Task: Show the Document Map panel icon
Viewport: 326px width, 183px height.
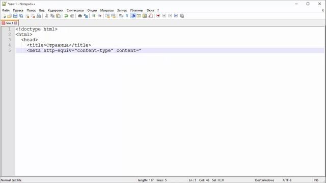Action: (x=145, y=16)
